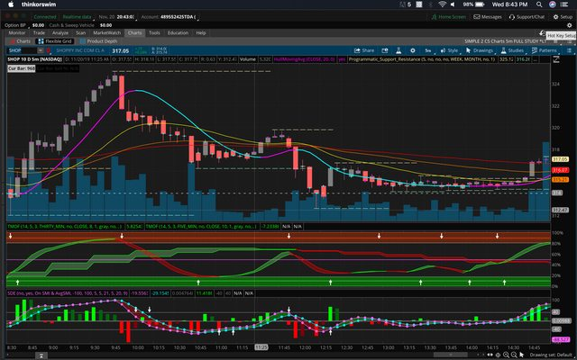Open the Studies menu
This screenshot has width=577, height=360.
click(x=512, y=50)
